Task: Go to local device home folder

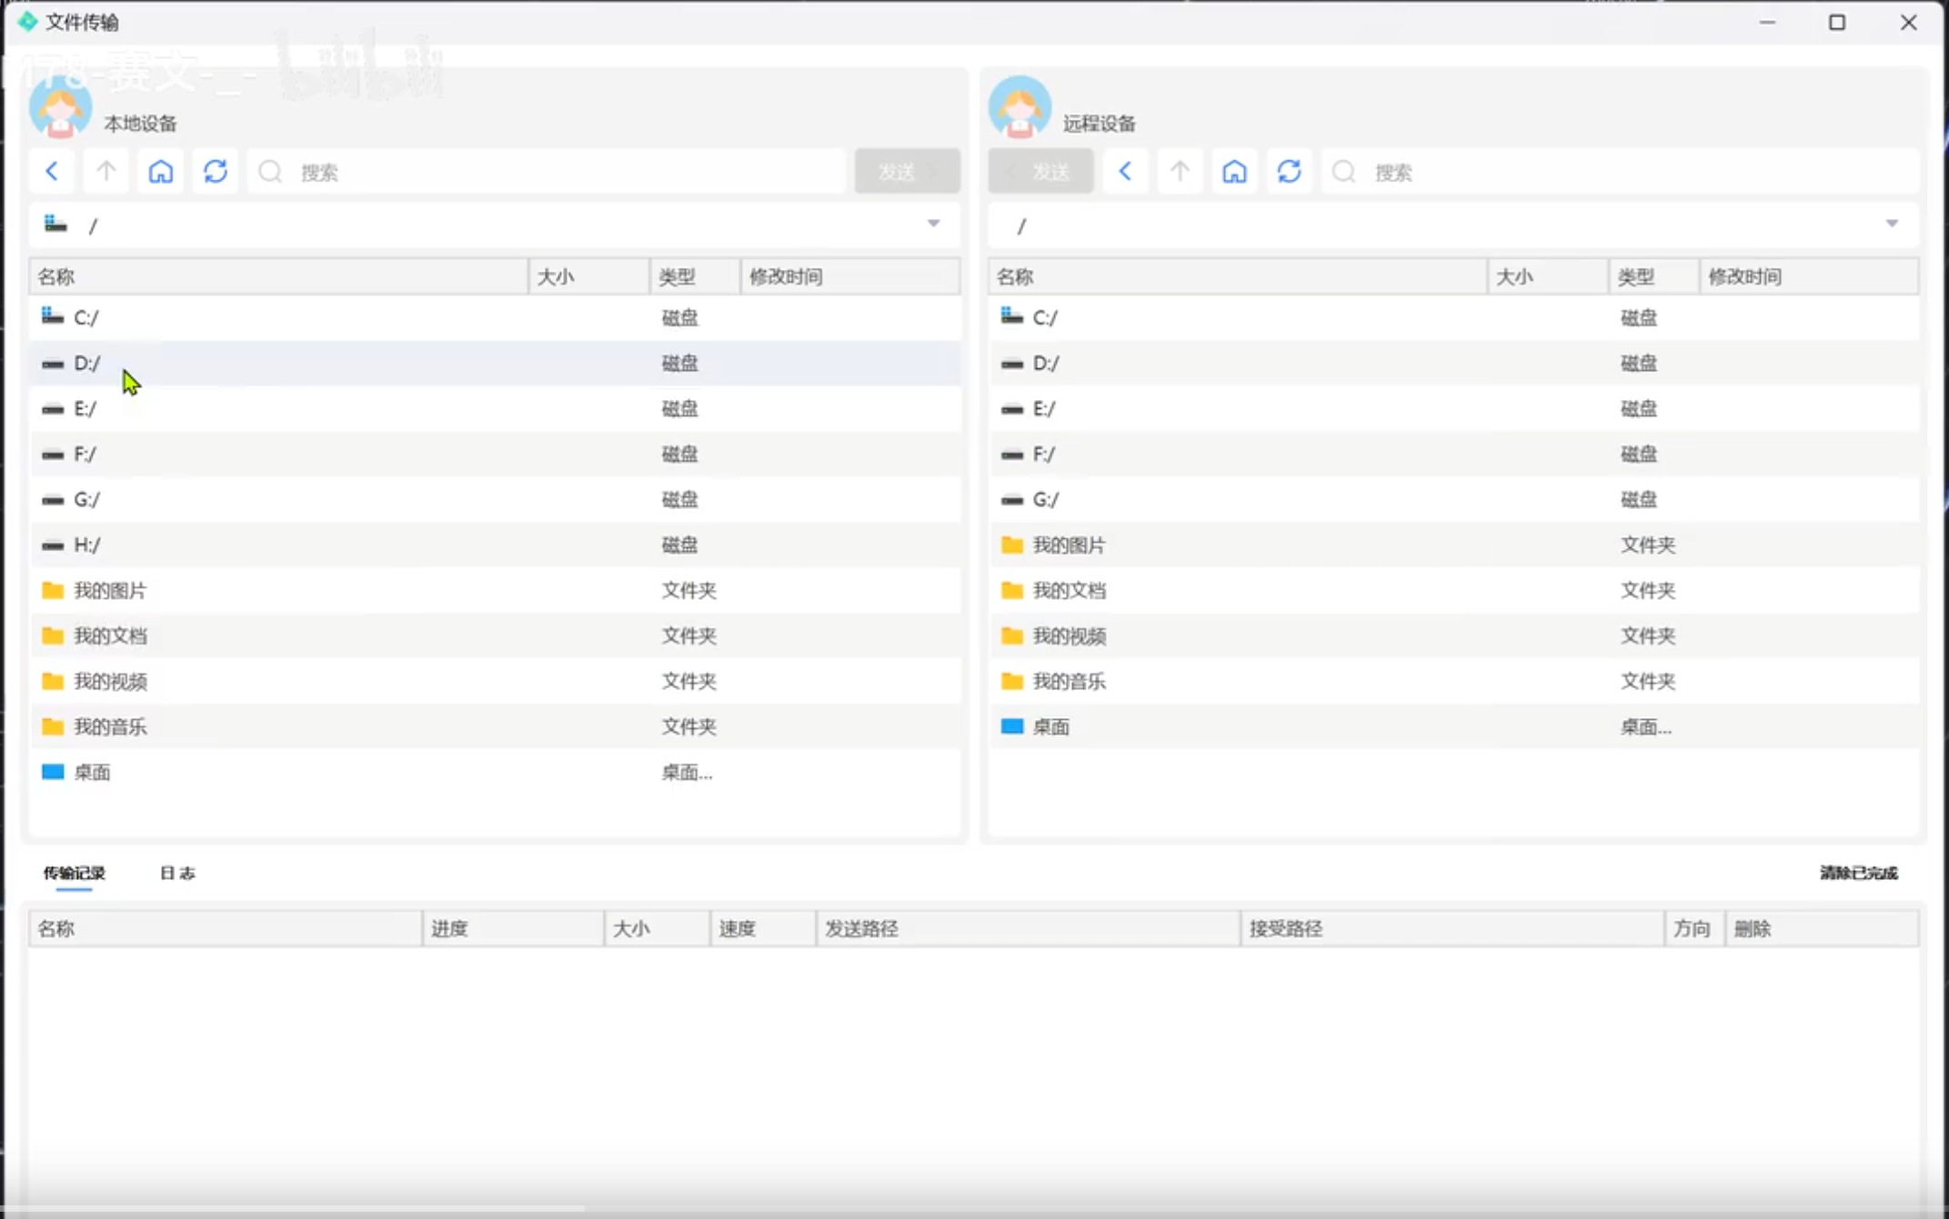Action: click(x=161, y=171)
